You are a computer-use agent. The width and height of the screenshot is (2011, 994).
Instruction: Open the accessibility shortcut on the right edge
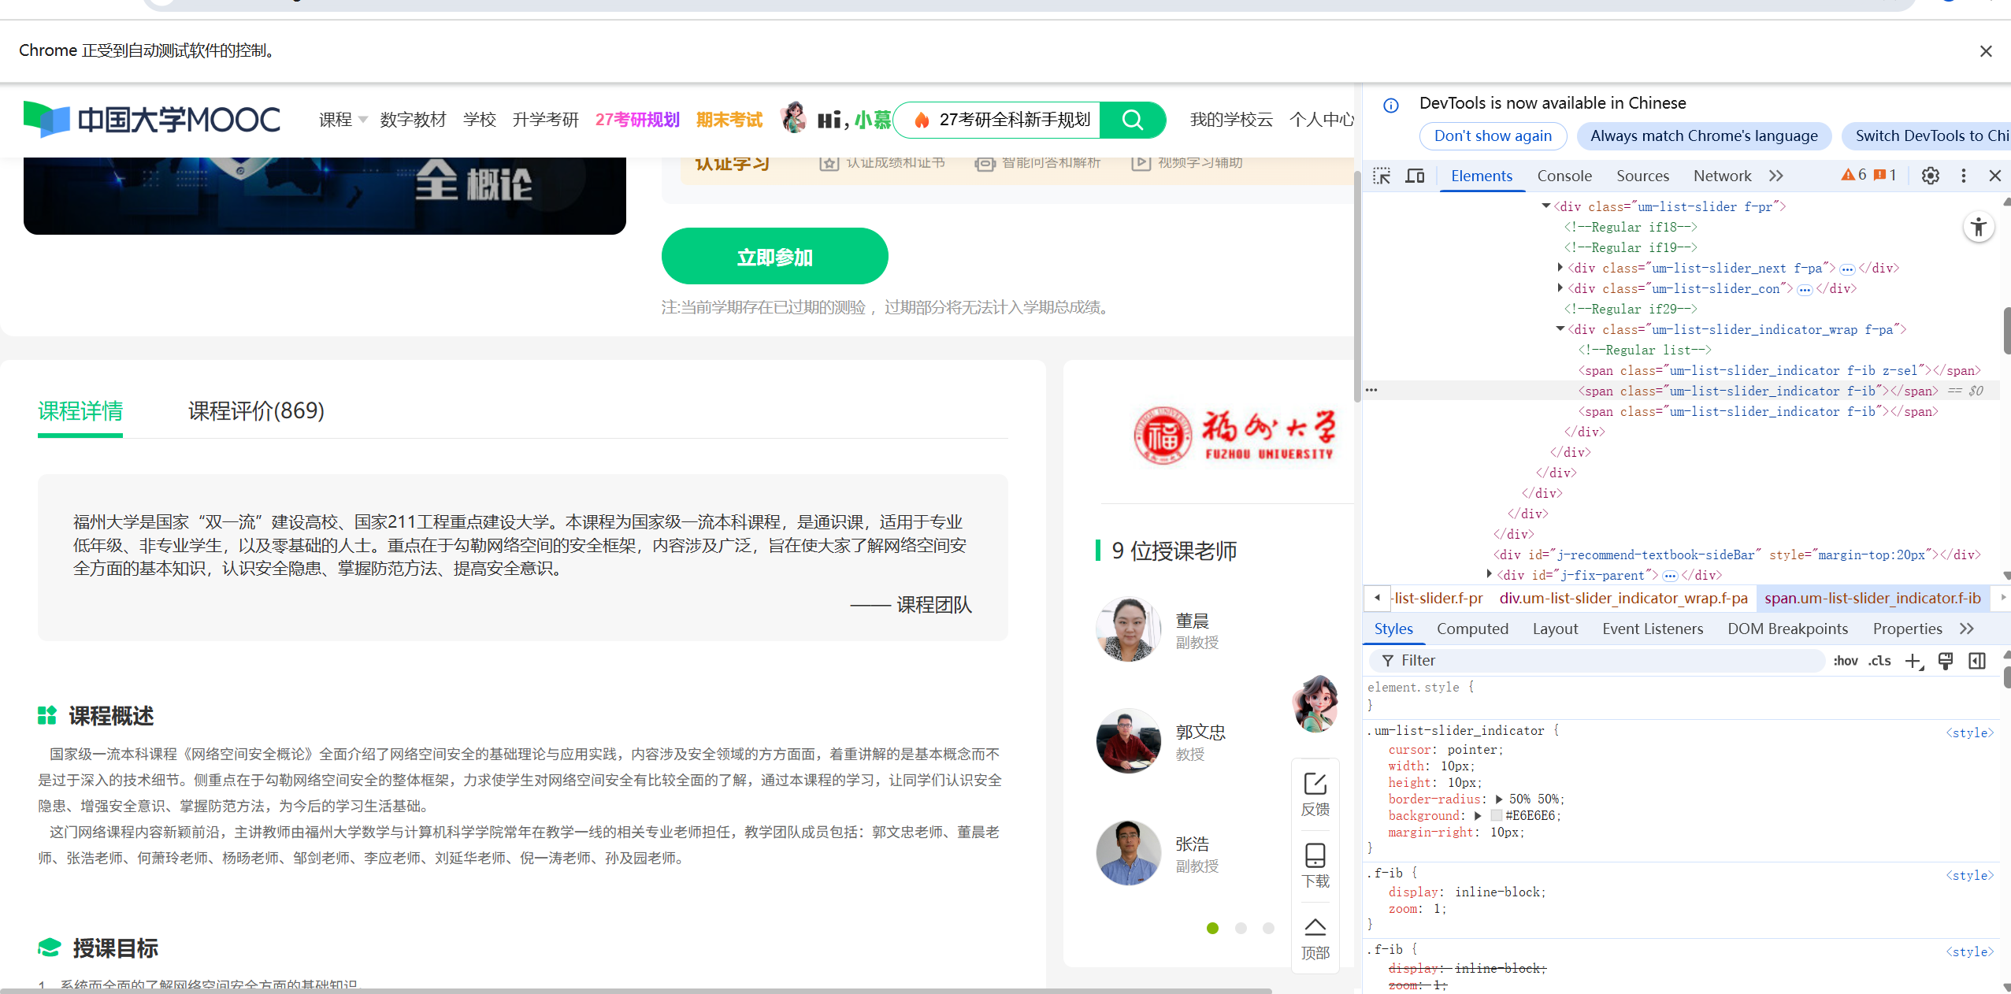tap(1979, 227)
